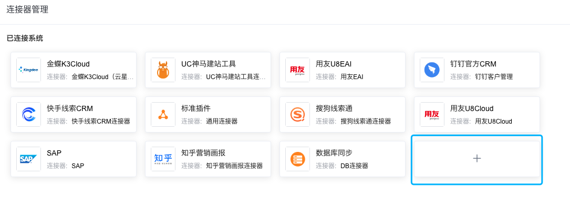Click the 用友U8Cloud logo icon
The image size is (570, 220).
[432, 115]
